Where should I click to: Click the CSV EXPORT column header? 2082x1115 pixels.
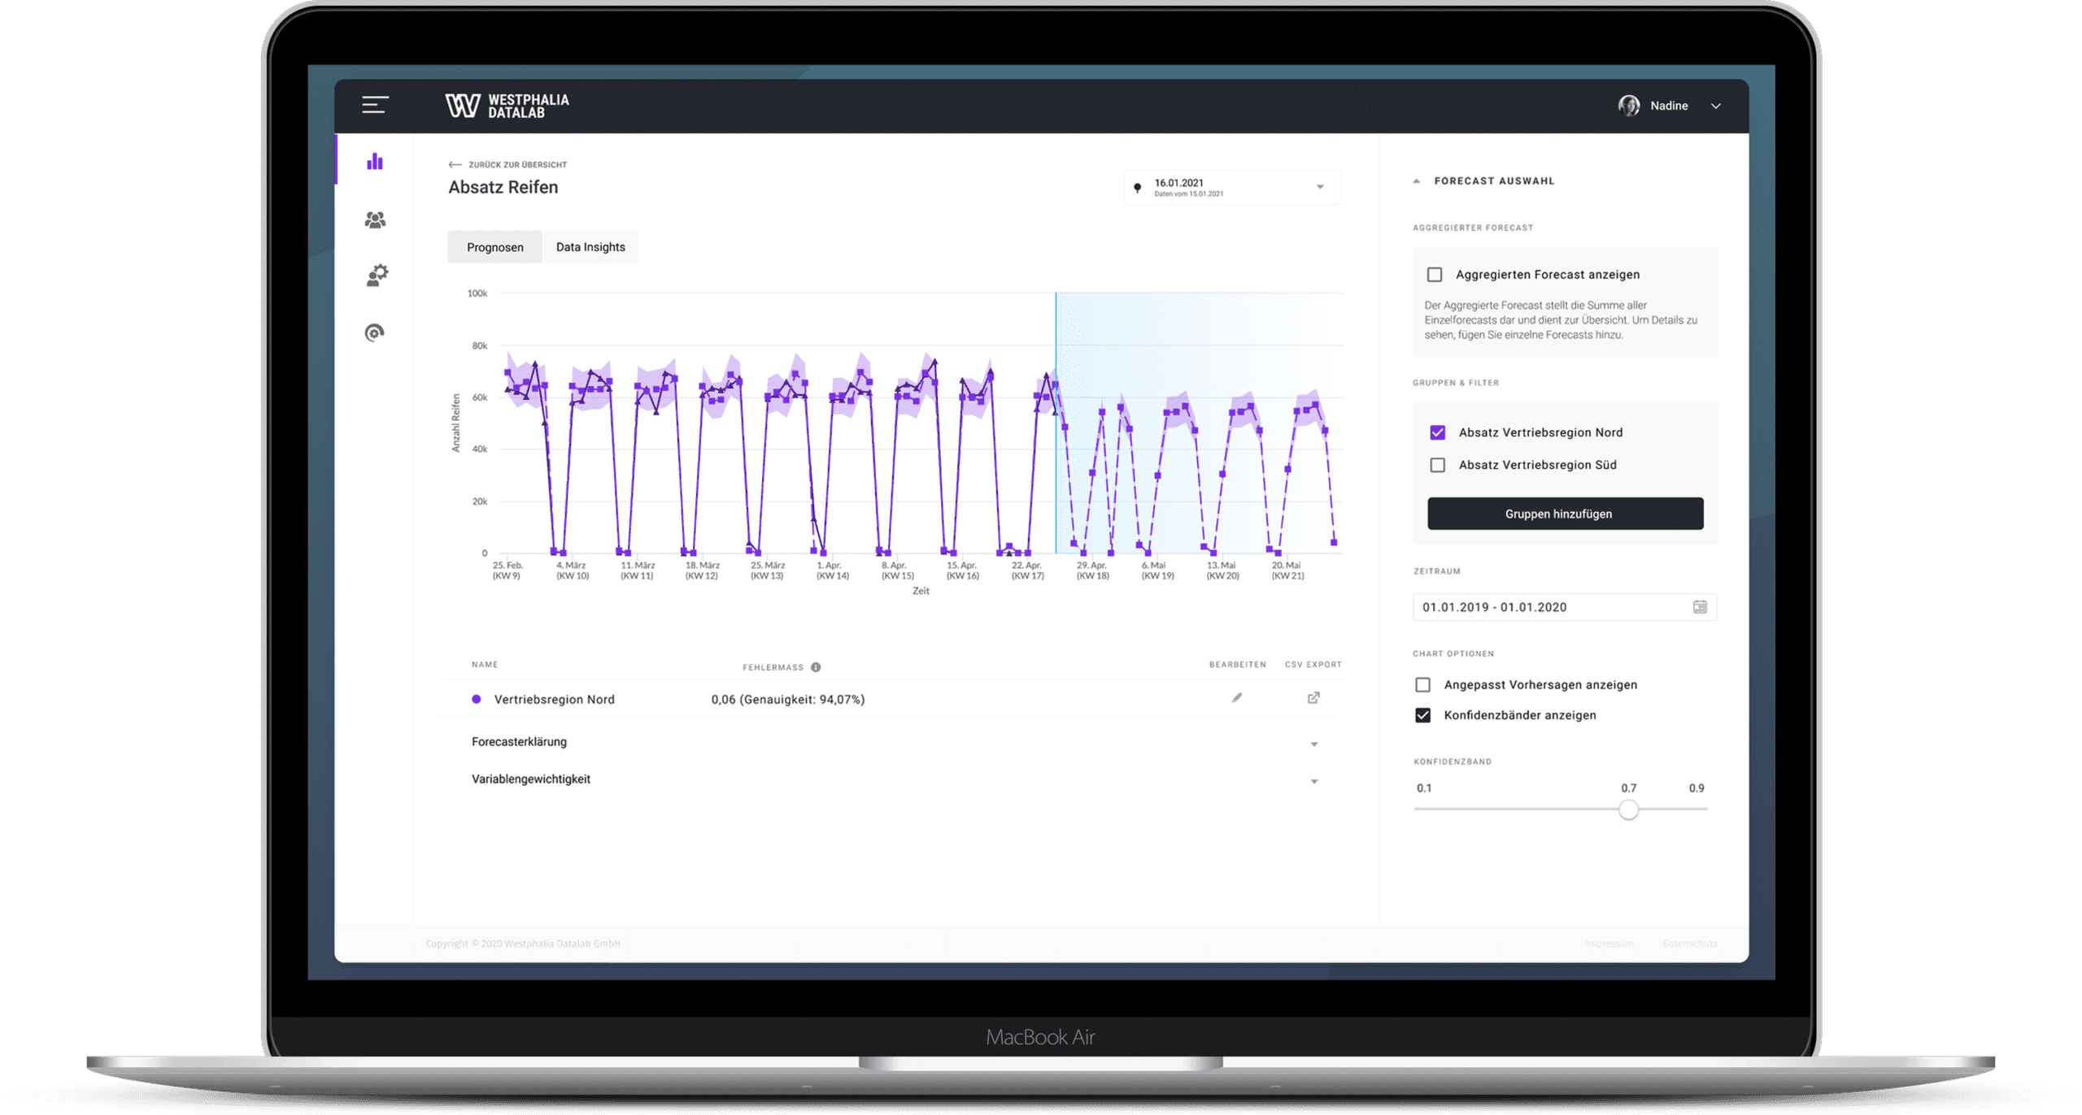pyautogui.click(x=1313, y=665)
